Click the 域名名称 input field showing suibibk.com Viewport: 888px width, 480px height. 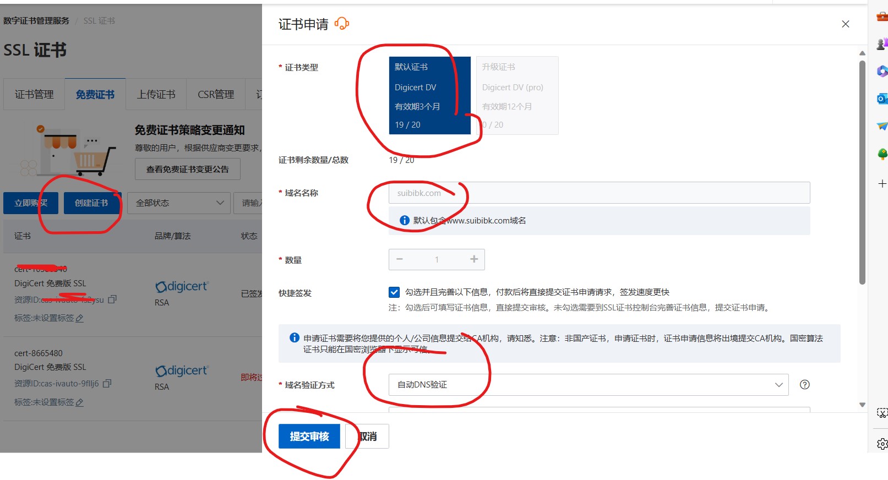599,193
